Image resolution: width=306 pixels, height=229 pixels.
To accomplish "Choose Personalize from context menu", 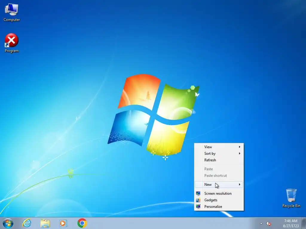I will click(x=219, y=207).
